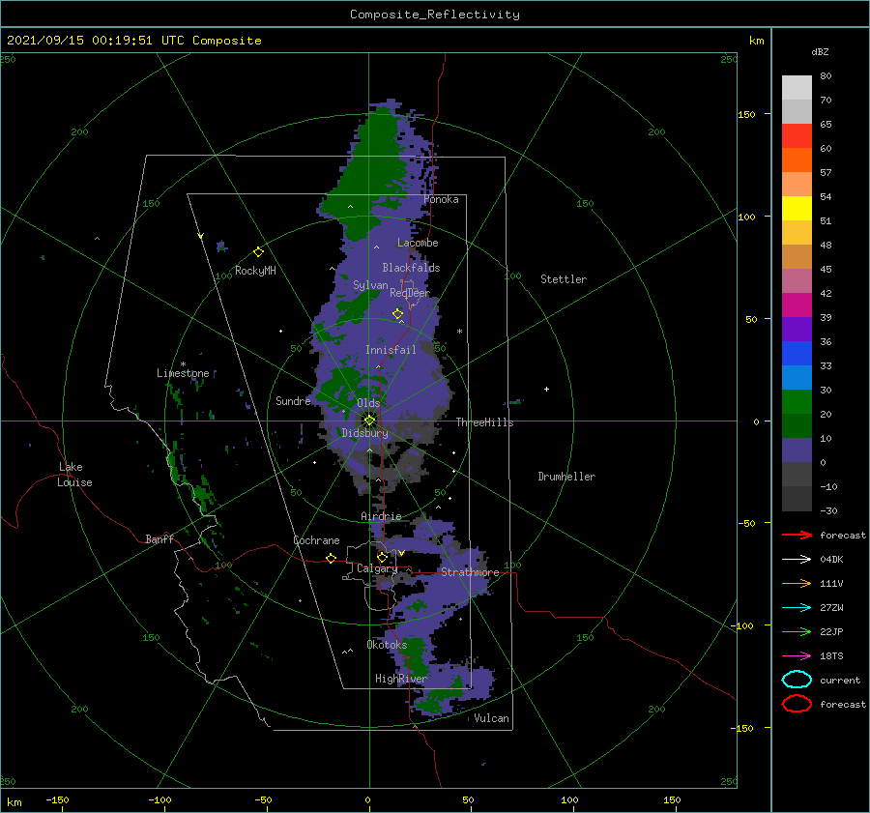
Task: Select the red swatch between 65 and 60 dBZ
Action: 797,136
